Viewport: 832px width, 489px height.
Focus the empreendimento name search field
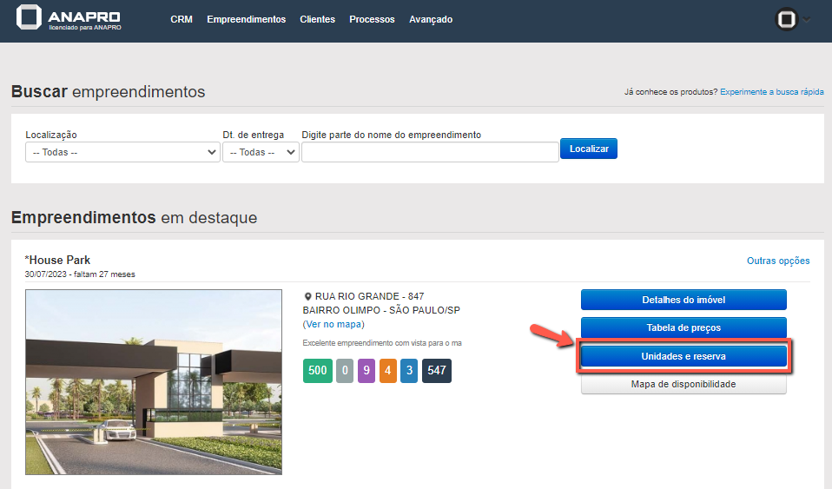point(430,152)
